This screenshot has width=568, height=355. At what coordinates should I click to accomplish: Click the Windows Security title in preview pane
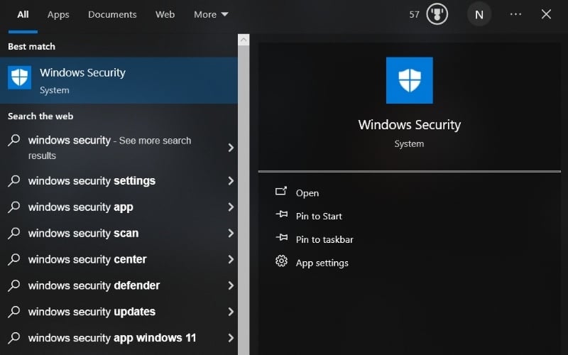pos(410,125)
